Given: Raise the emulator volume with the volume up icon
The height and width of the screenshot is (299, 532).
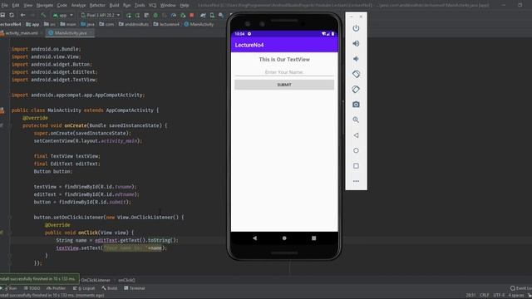Looking at the screenshot, I should (356, 43).
